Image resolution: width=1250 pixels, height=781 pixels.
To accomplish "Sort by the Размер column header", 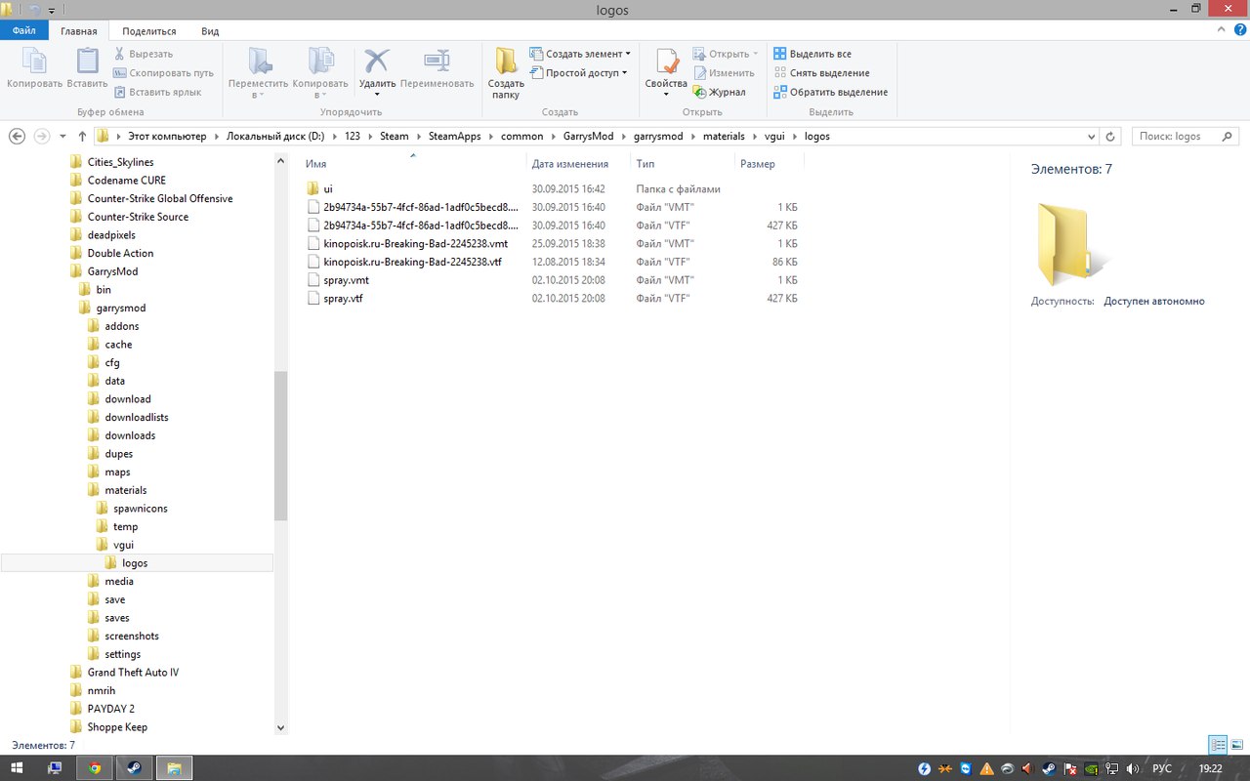I will [758, 164].
